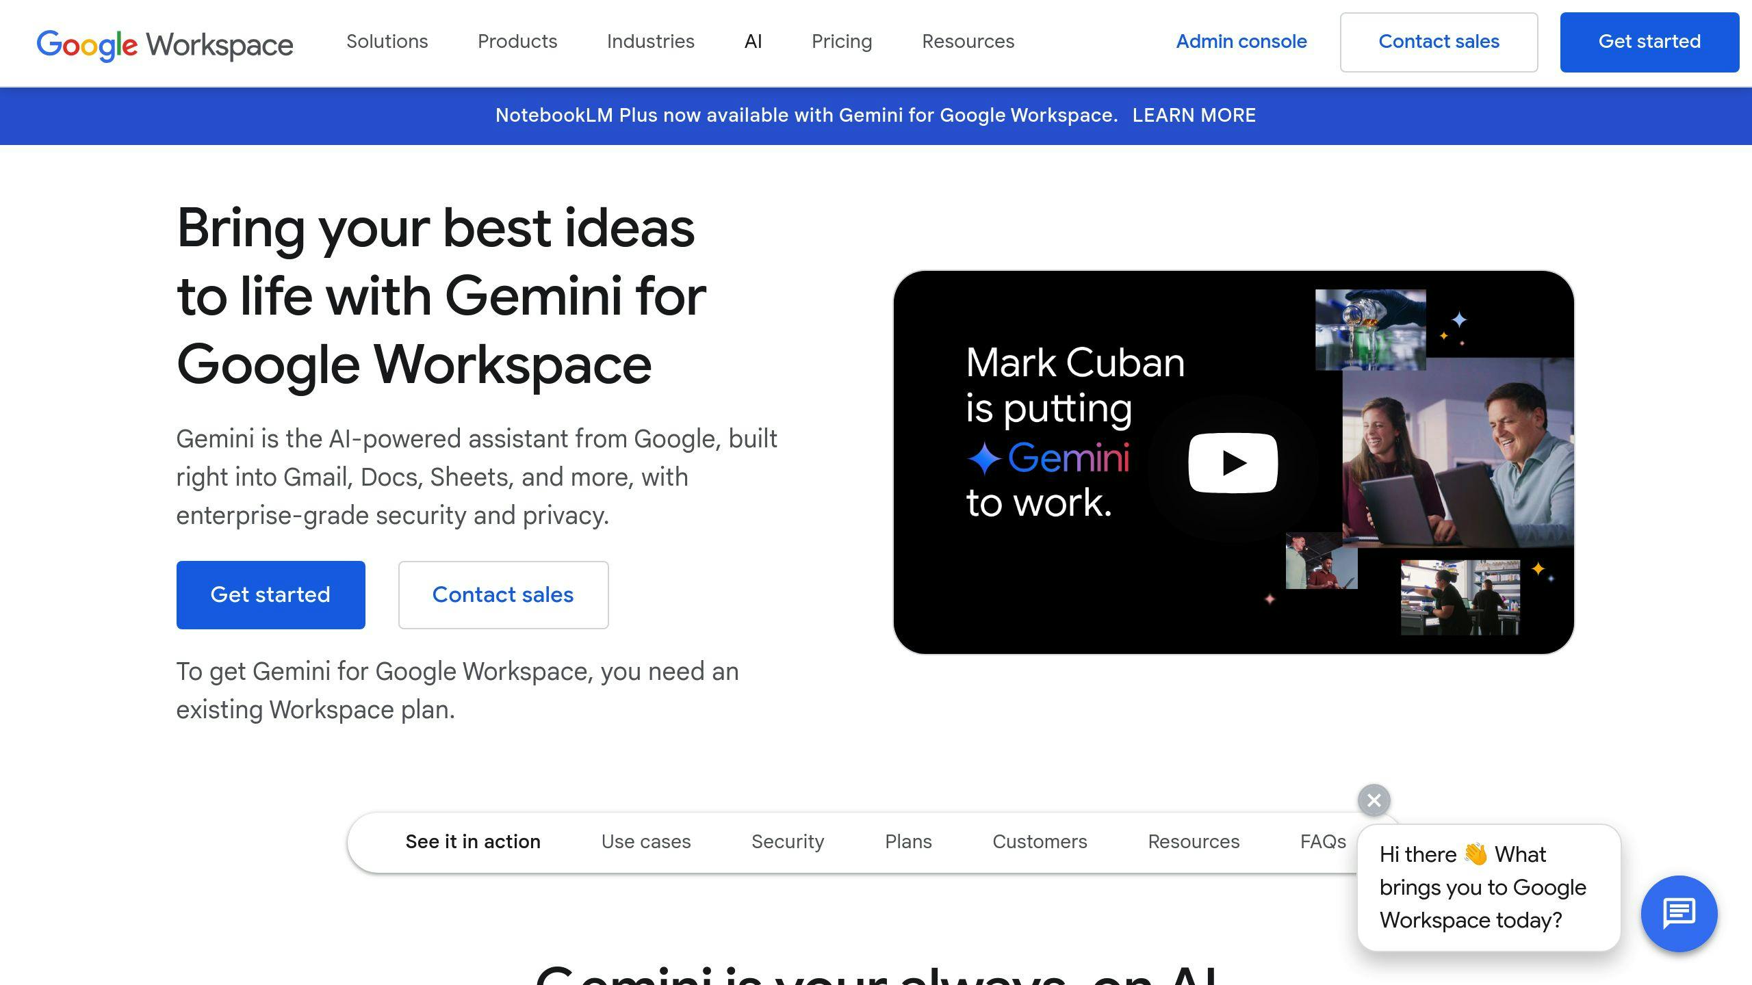Viewport: 1752px width, 985px height.
Task: Click the Google Workspace logo
Action: tap(165, 44)
